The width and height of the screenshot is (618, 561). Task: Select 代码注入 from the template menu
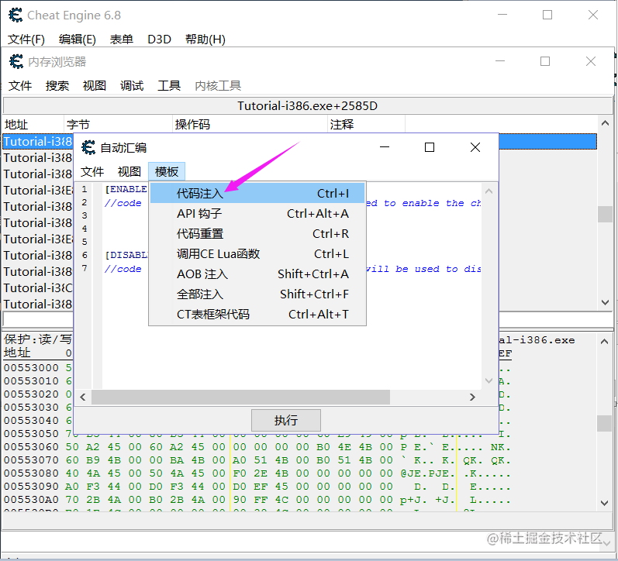257,194
